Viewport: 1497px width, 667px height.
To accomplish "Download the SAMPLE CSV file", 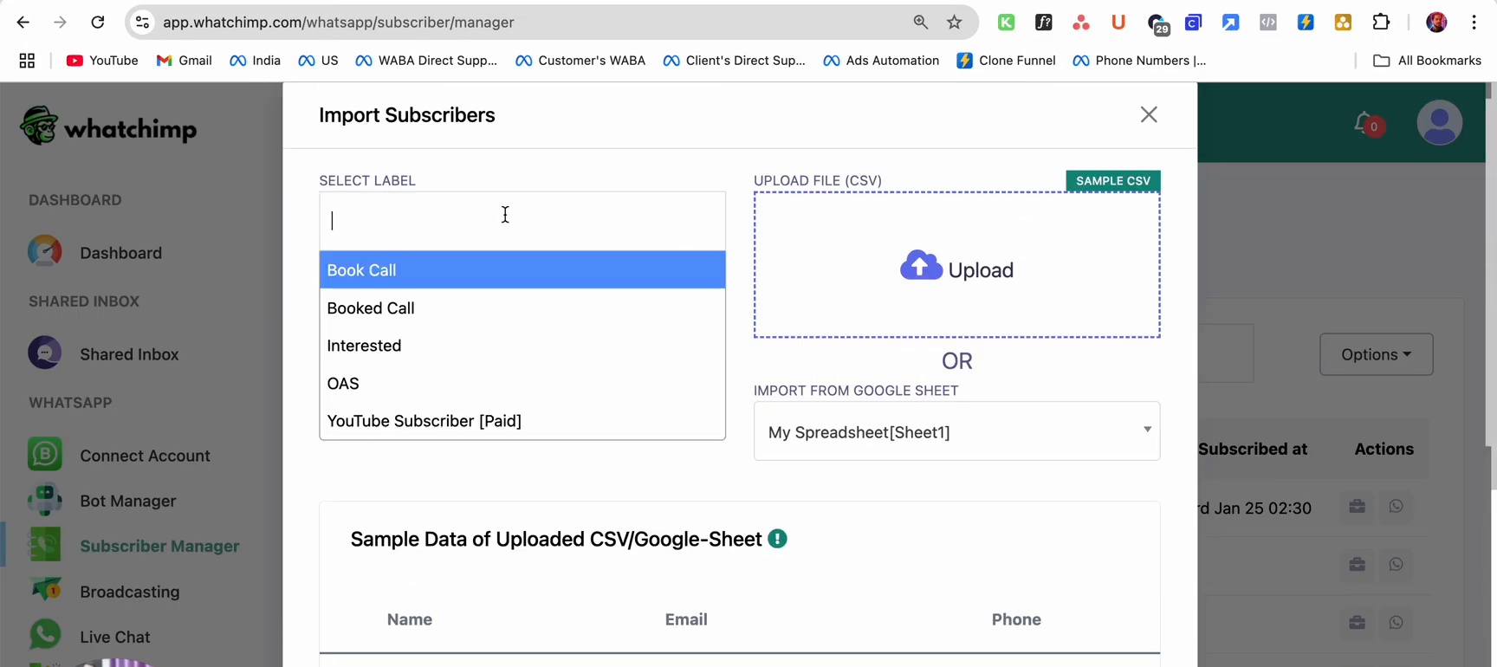I will [x=1112, y=181].
